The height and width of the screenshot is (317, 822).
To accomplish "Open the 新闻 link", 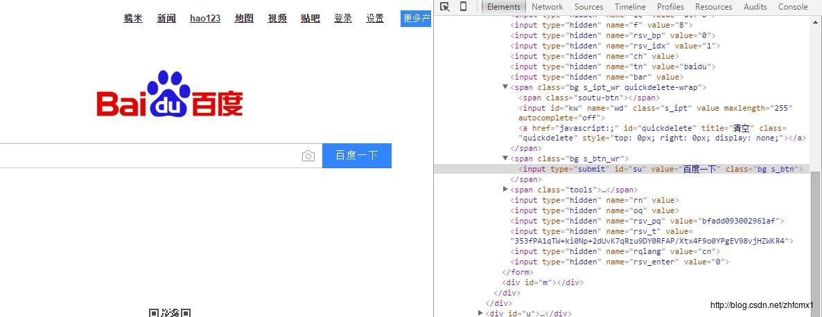I will click(166, 18).
